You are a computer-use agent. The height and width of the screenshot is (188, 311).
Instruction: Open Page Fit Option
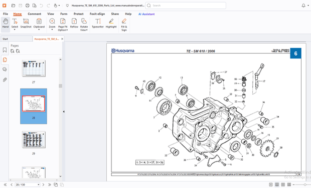pyautogui.click(x=63, y=24)
